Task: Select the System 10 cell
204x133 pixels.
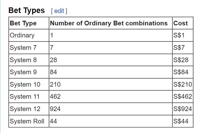Action: pos(29,84)
